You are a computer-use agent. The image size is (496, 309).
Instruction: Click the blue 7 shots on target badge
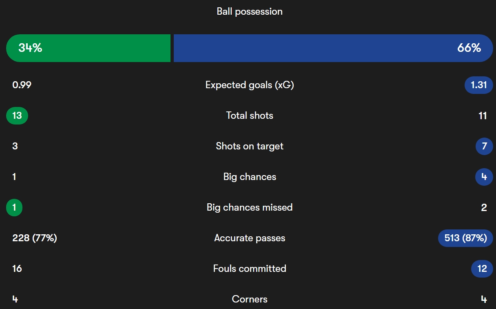[x=484, y=146]
